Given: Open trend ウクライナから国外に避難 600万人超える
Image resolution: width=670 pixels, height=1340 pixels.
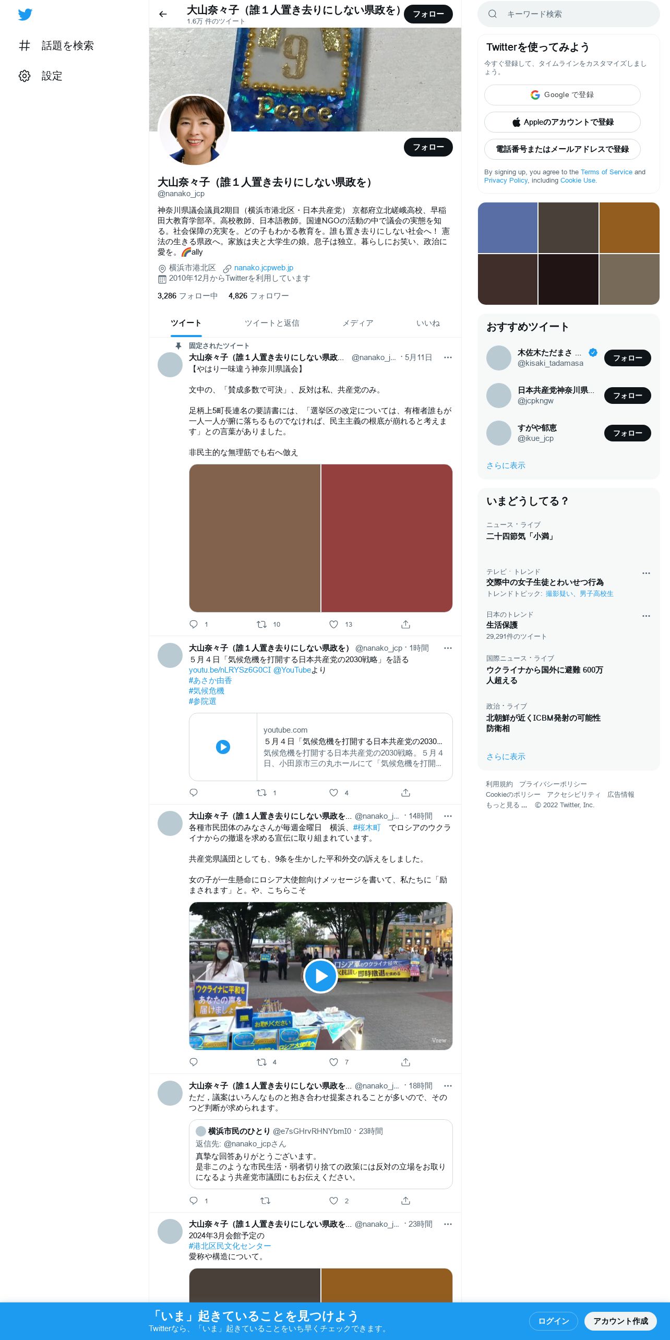Looking at the screenshot, I should point(545,675).
